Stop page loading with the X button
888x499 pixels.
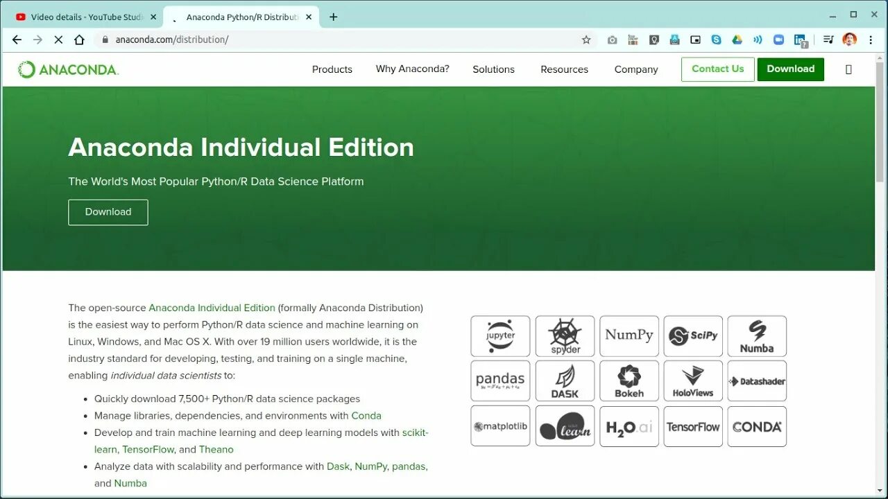[x=58, y=40]
